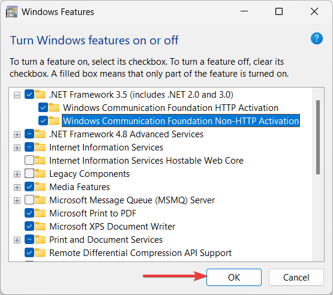Click the Windows Features title bar icon
The height and width of the screenshot is (295, 333).
[x=11, y=11]
